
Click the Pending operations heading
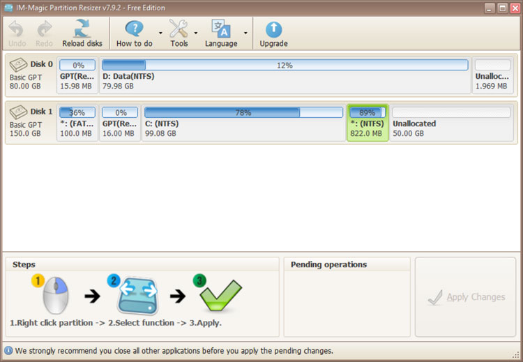point(328,264)
